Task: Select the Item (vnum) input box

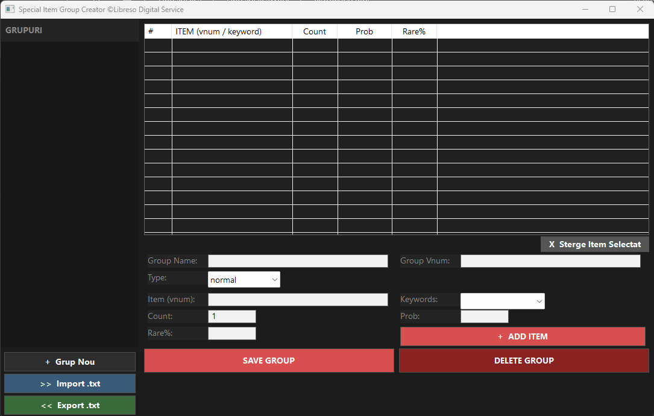Action: click(x=298, y=300)
